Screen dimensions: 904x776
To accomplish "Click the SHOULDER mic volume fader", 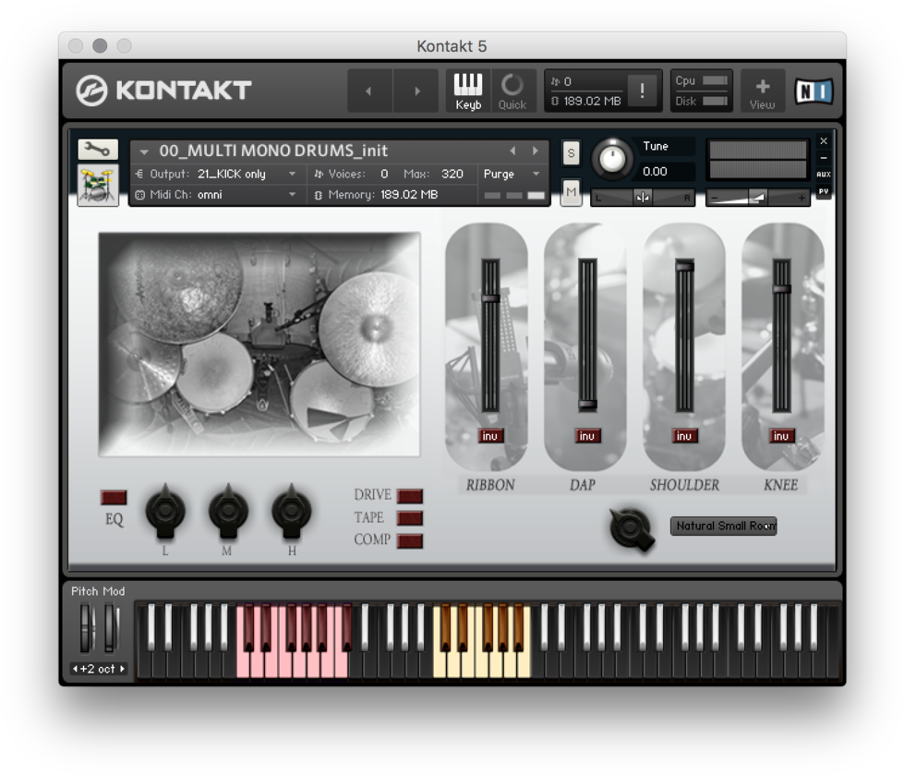I will [685, 266].
